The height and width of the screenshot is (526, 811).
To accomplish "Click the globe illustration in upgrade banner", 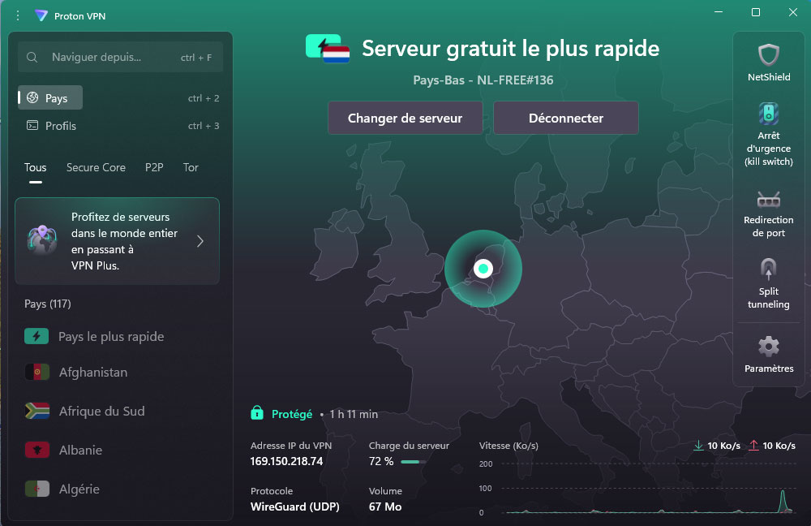I will (42, 240).
